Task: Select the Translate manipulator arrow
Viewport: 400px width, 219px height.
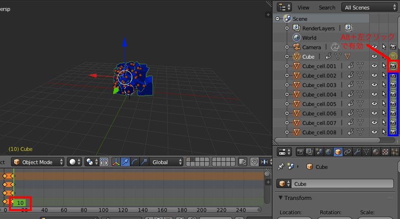Action: pyautogui.click(x=125, y=162)
